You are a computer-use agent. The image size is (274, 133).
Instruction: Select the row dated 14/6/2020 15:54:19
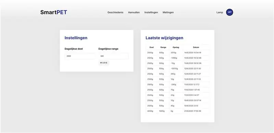[x=178, y=53]
